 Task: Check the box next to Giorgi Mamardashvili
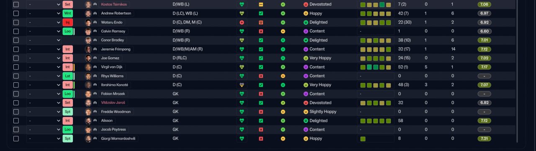(16, 138)
